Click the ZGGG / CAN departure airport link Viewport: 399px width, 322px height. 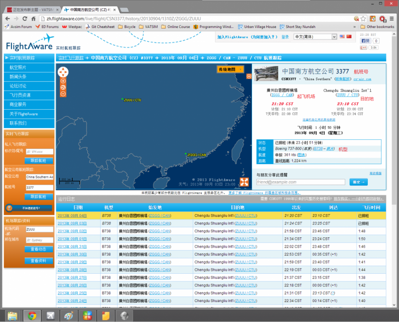click(282, 95)
